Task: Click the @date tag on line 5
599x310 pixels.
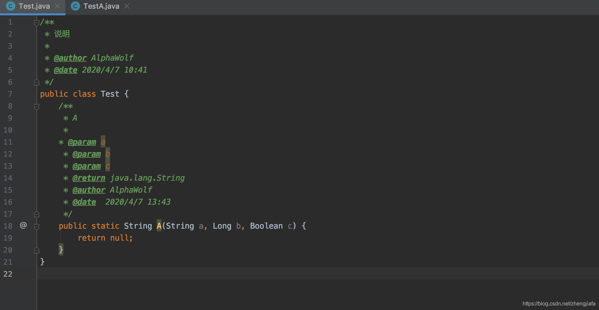Action: pyautogui.click(x=66, y=70)
